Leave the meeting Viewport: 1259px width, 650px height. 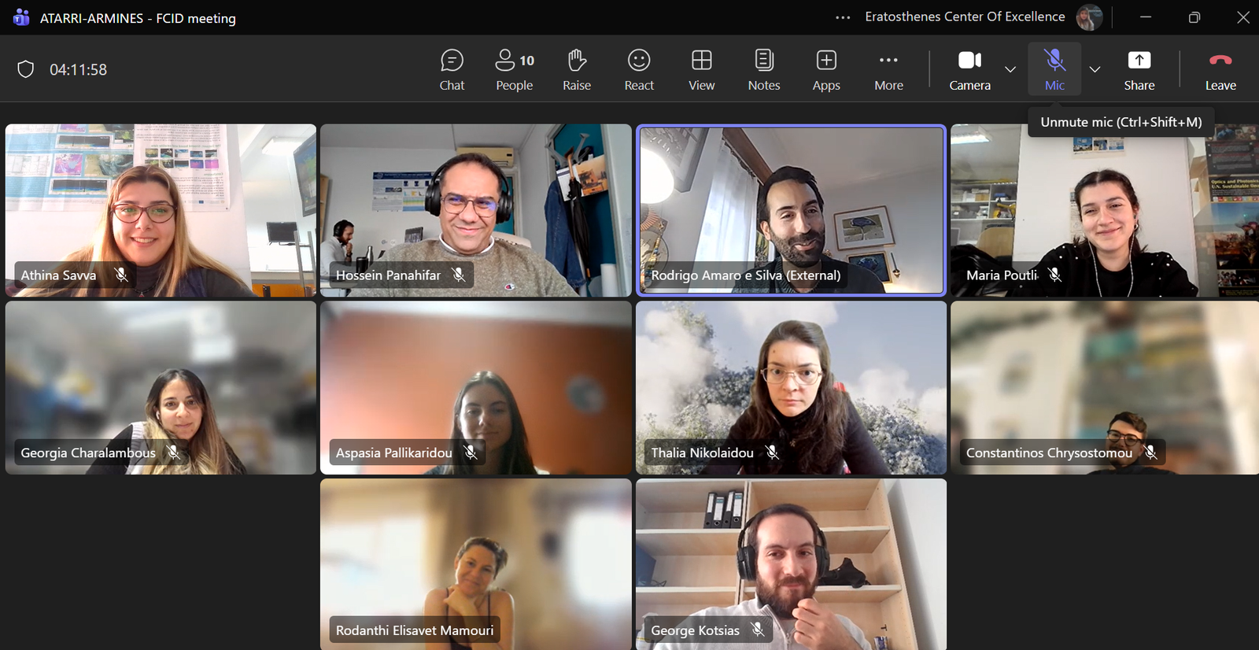coord(1220,69)
